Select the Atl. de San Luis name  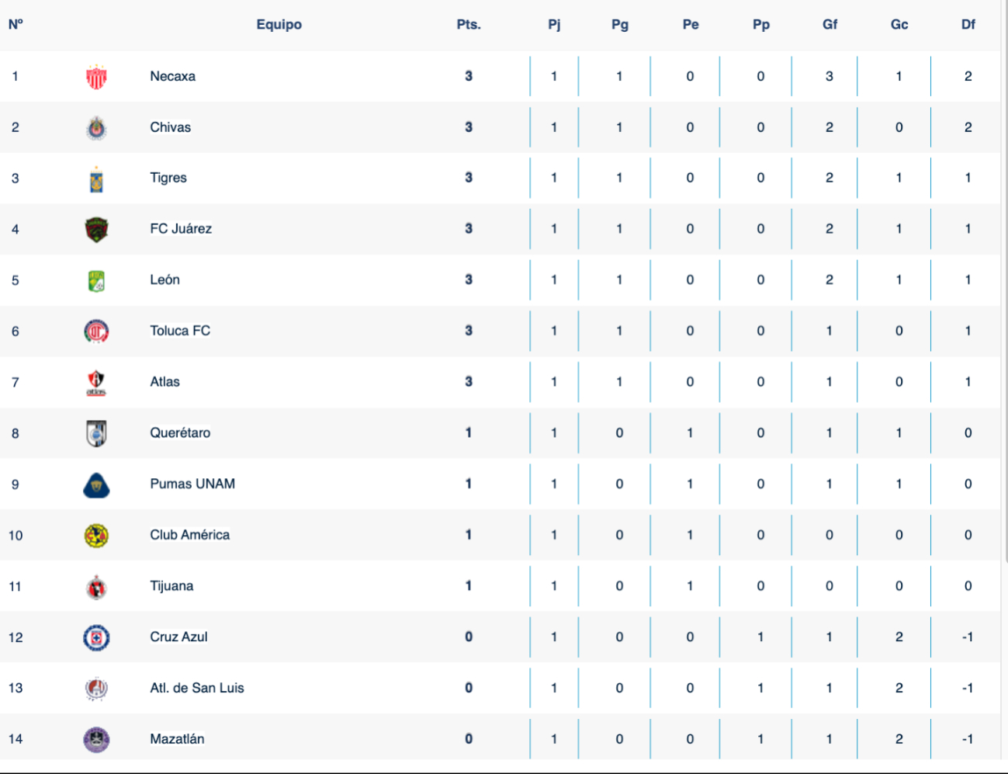[x=197, y=689]
